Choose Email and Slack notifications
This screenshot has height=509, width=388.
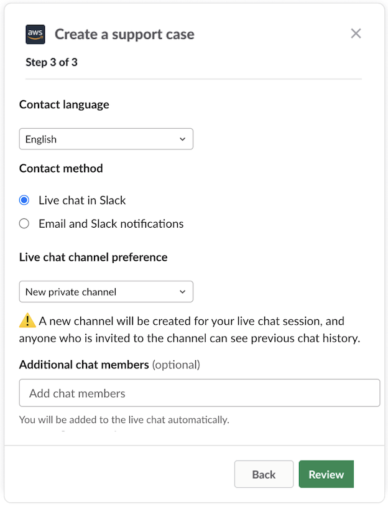[24, 223]
